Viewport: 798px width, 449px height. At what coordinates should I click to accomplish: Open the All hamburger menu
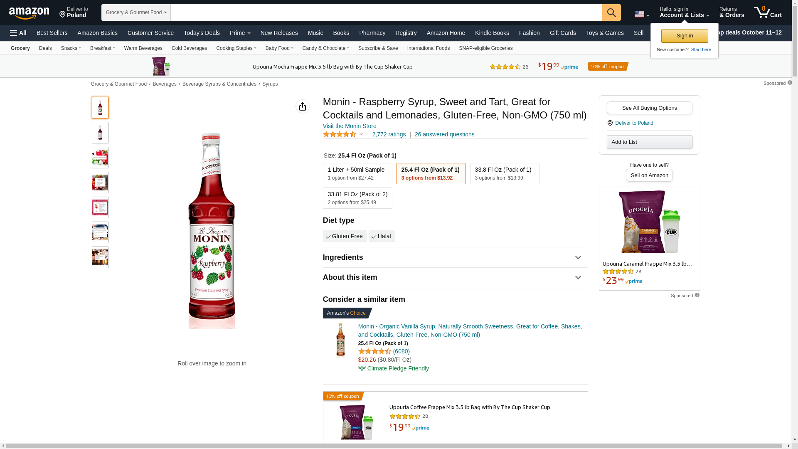click(x=18, y=33)
